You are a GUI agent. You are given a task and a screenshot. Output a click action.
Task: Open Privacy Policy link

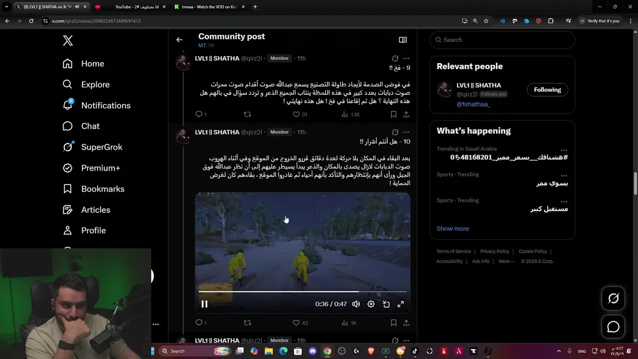click(494, 251)
